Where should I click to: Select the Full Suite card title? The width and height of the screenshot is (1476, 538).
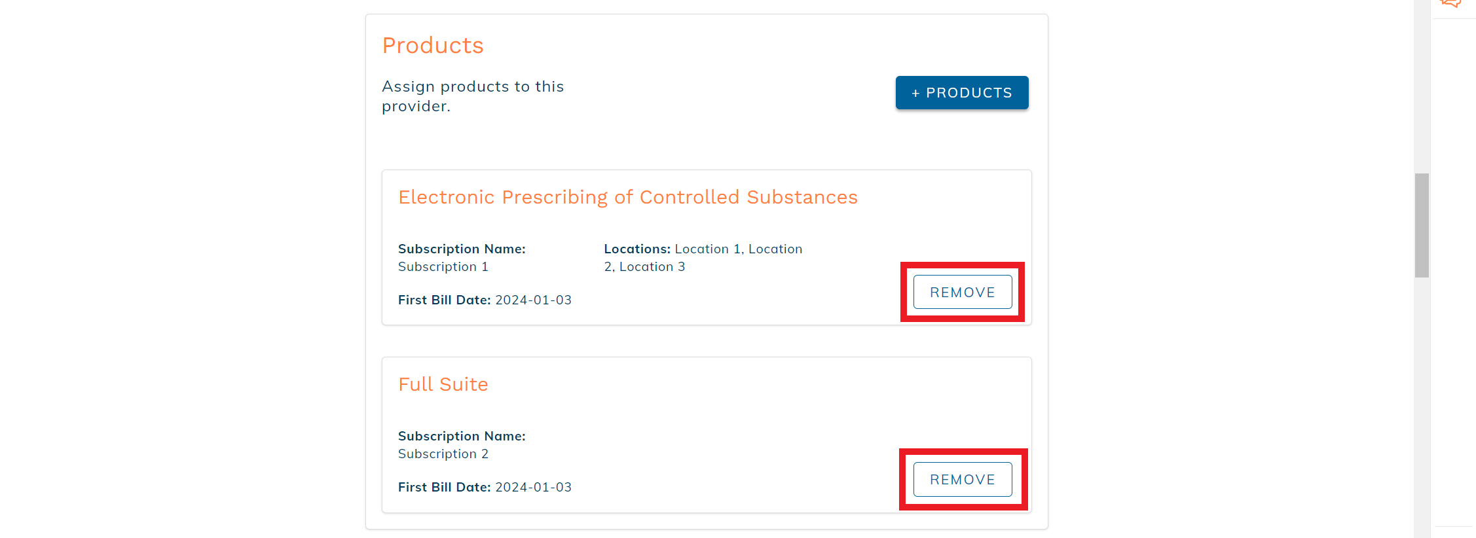pyautogui.click(x=443, y=384)
